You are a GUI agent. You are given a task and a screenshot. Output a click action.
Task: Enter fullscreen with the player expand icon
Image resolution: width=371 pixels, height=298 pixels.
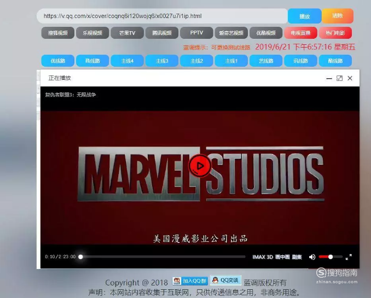(x=349, y=257)
